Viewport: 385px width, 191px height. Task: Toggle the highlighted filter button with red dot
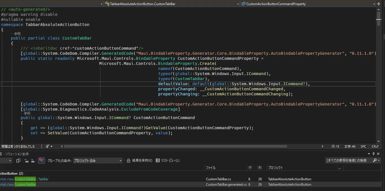(41, 161)
